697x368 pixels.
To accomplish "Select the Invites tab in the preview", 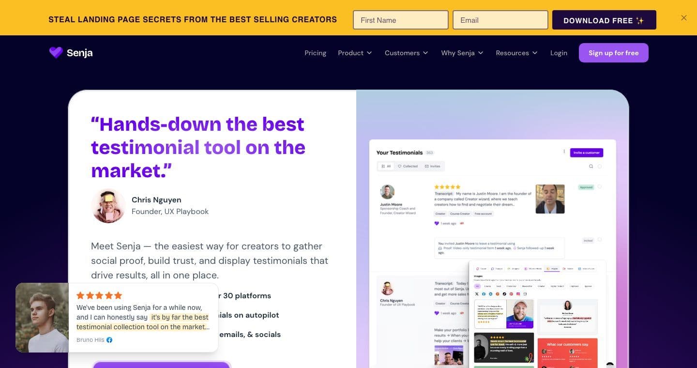I will pos(433,166).
